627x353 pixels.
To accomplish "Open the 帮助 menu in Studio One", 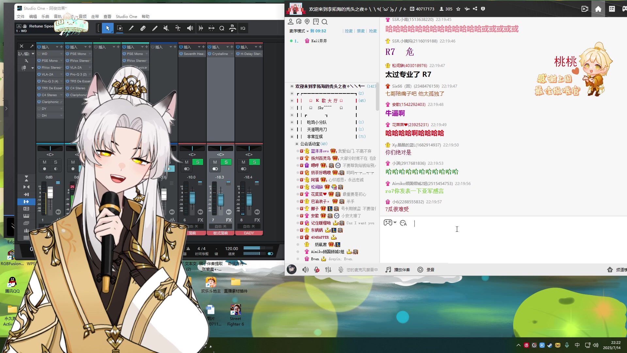I will tap(146, 17).
